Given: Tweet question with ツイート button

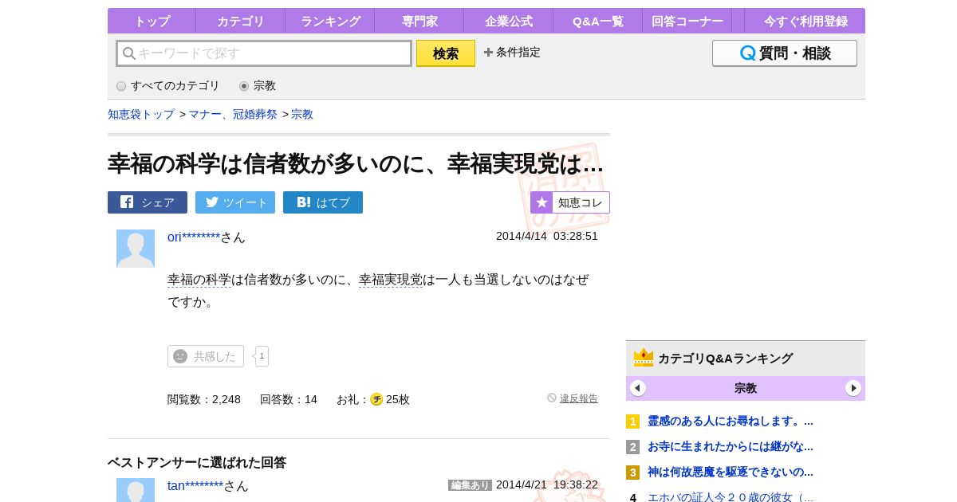Looking at the screenshot, I should [x=235, y=202].
